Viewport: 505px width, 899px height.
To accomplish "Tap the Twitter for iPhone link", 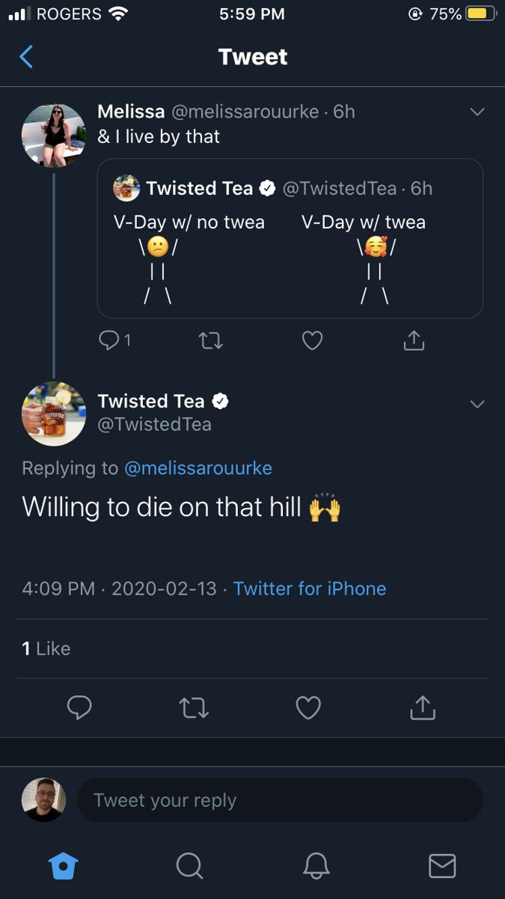I will pyautogui.click(x=310, y=588).
